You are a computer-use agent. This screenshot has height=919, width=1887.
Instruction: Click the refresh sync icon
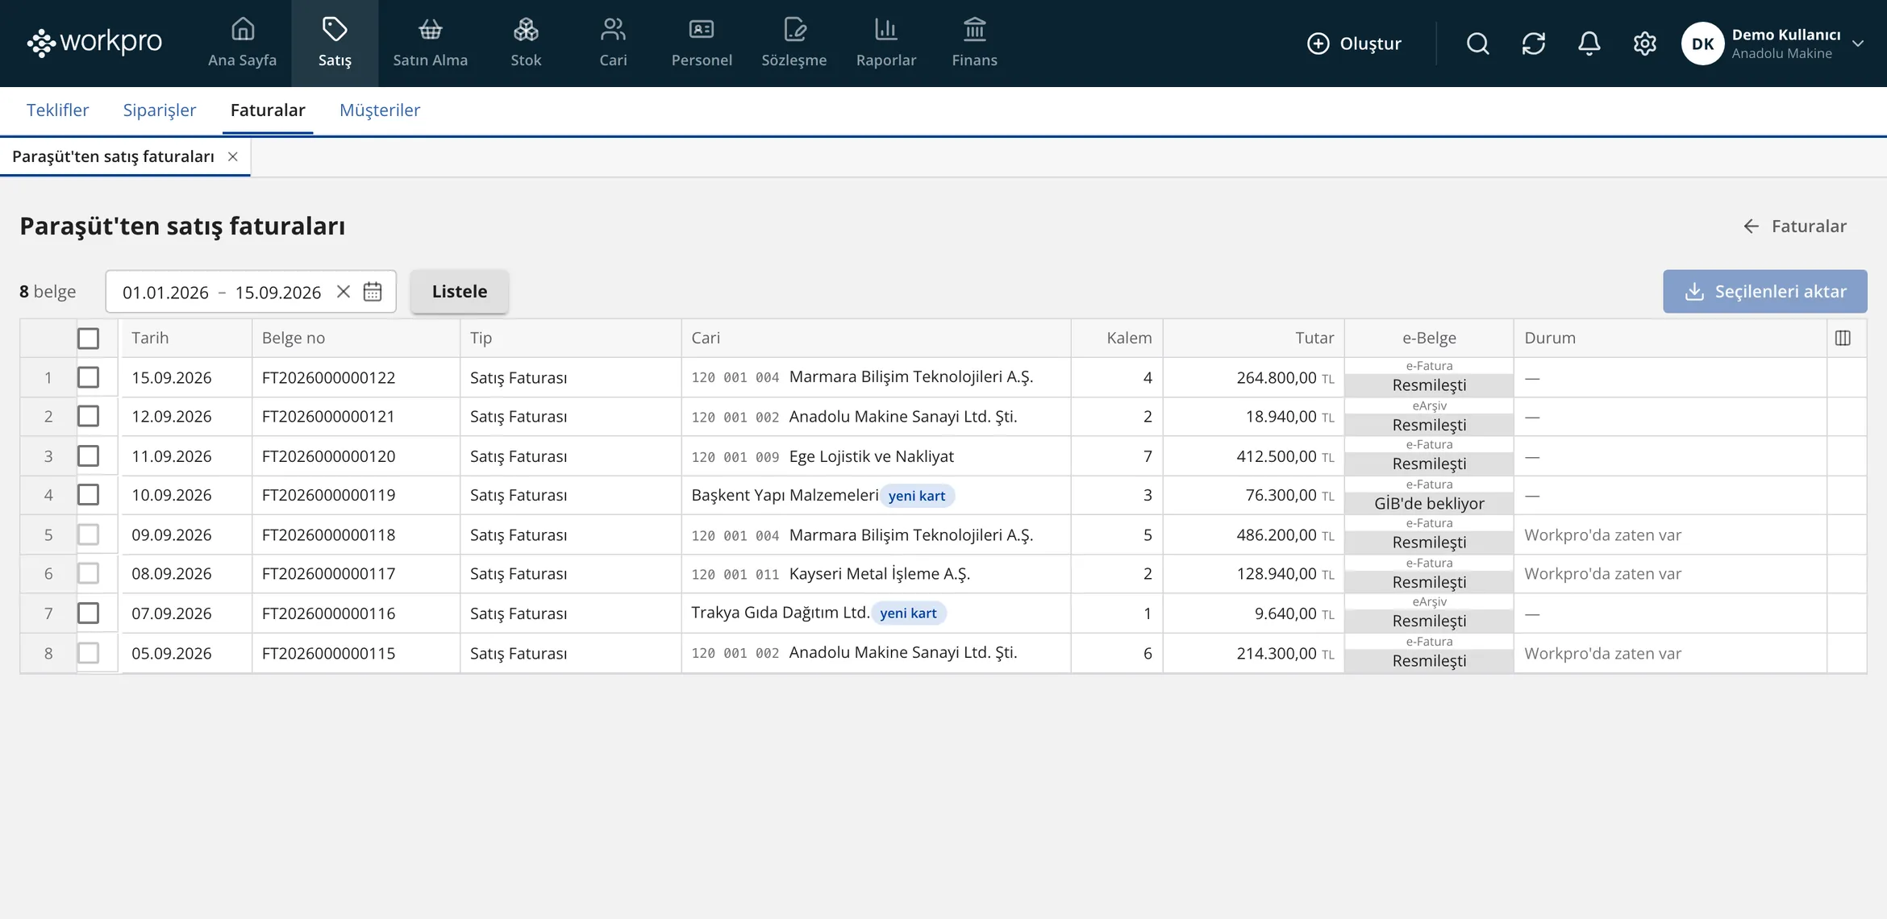pos(1533,44)
